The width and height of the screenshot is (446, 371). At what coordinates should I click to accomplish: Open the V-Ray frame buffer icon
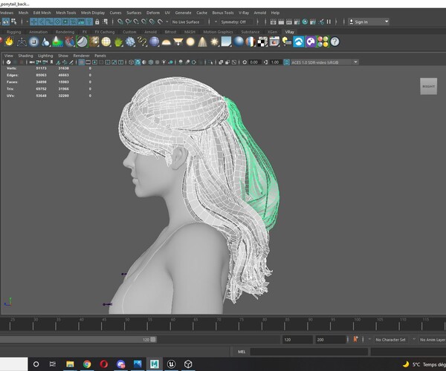point(274,42)
